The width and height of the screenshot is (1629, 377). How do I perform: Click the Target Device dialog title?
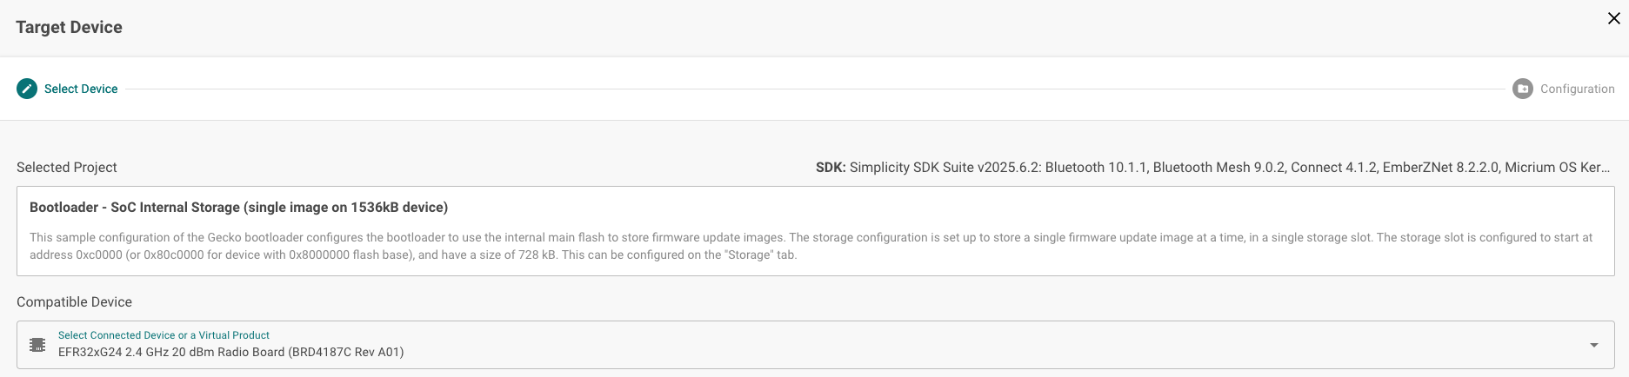pyautogui.click(x=69, y=27)
